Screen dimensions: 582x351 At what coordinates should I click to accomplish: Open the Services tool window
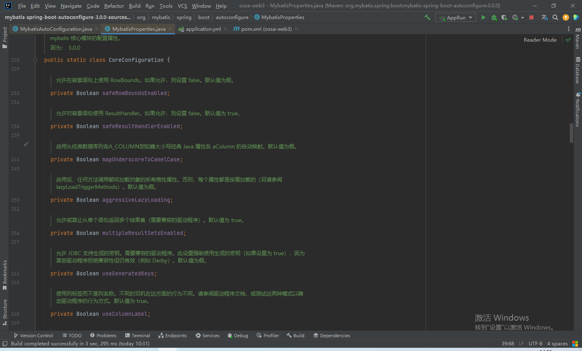point(207,336)
